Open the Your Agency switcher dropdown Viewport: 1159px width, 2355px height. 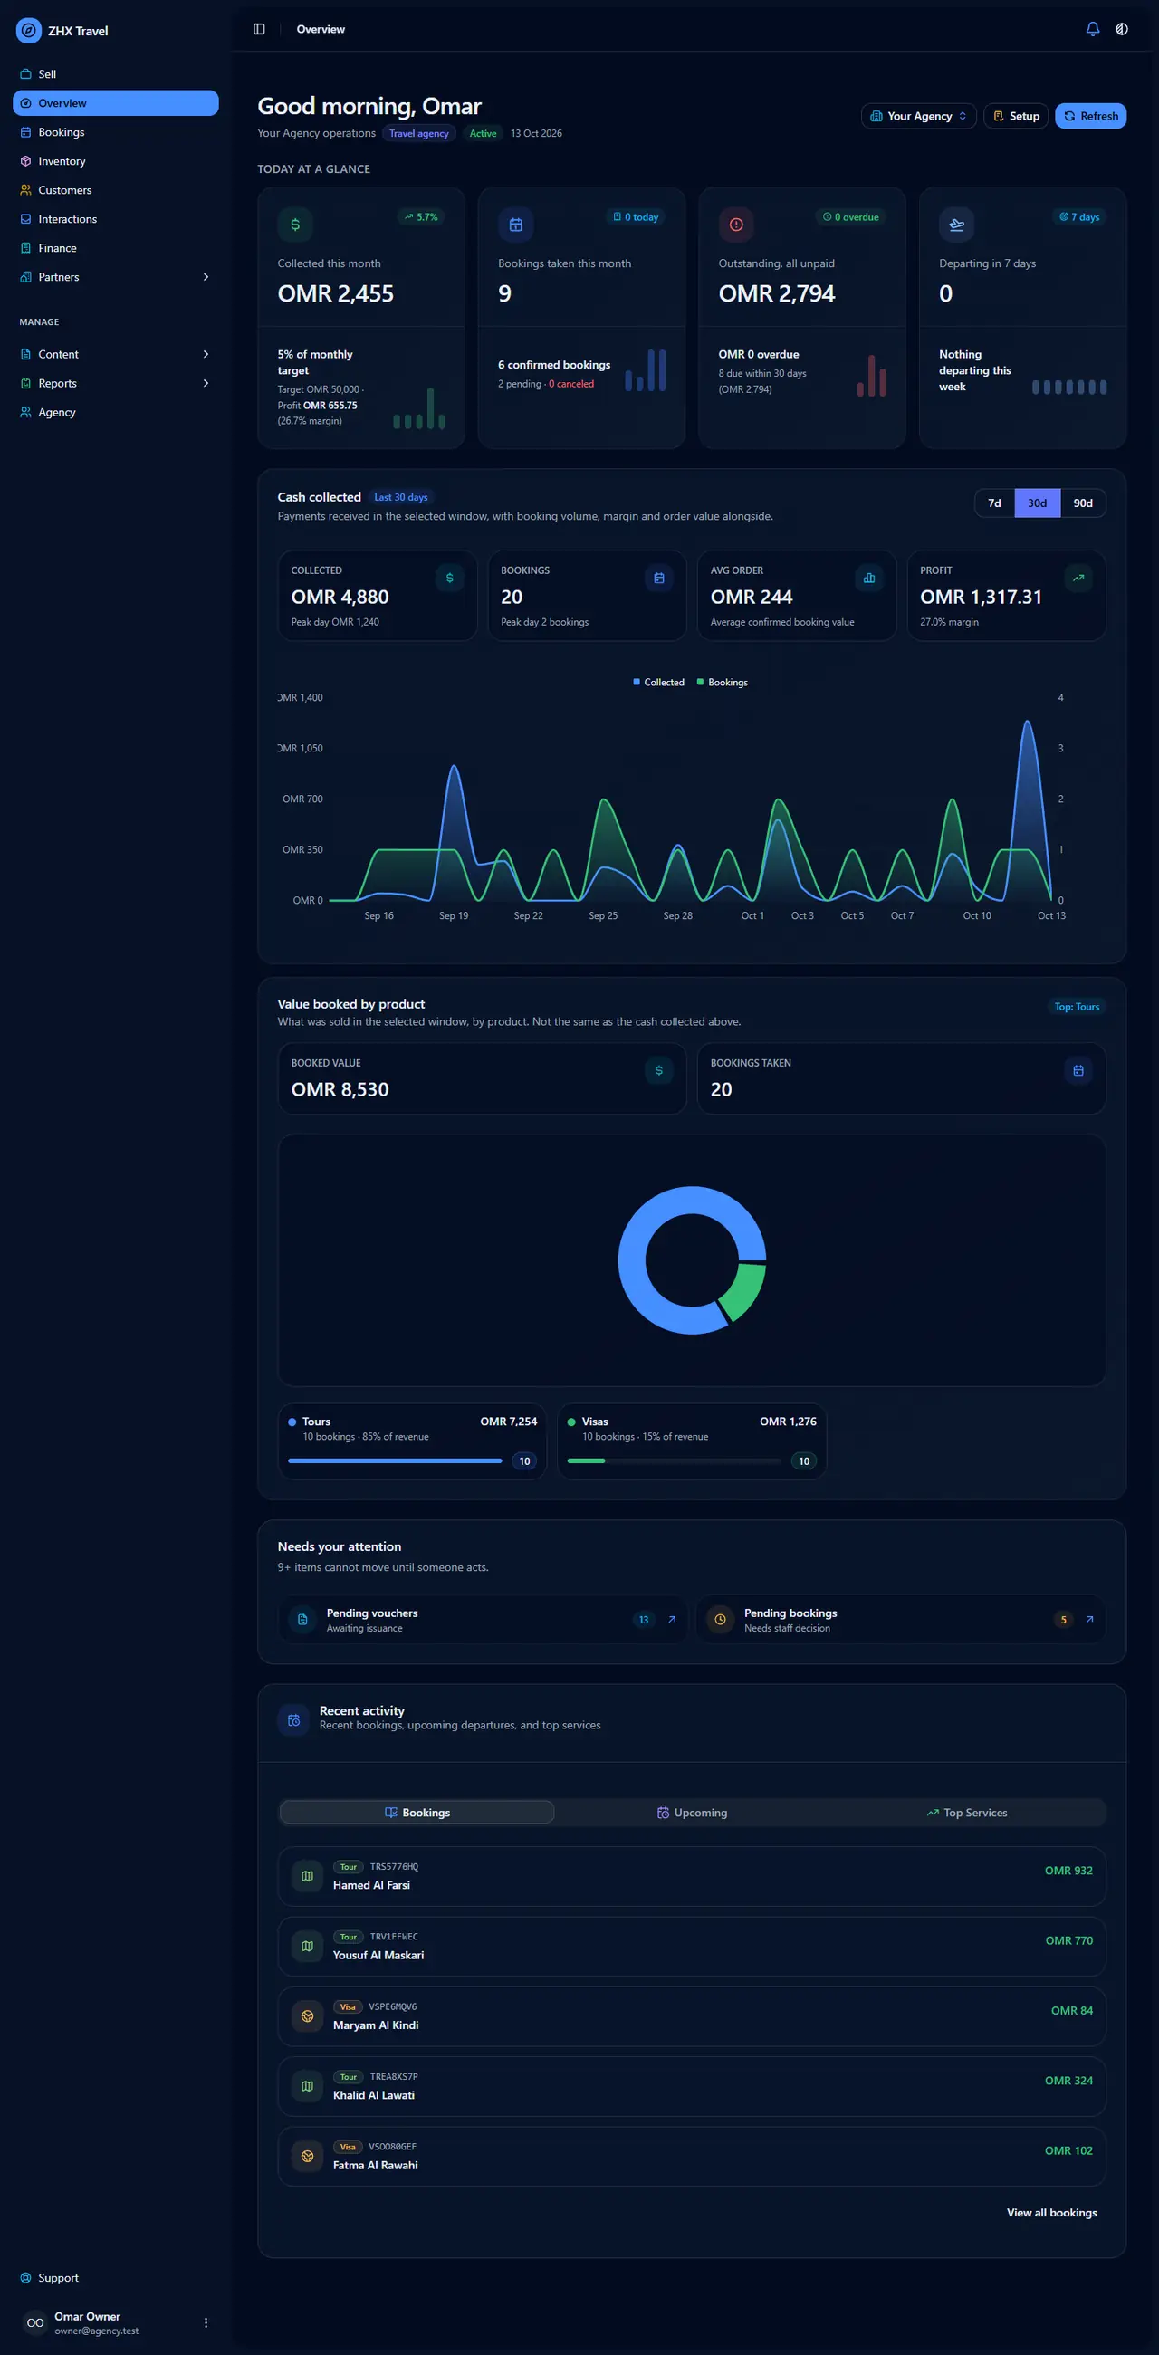[919, 116]
